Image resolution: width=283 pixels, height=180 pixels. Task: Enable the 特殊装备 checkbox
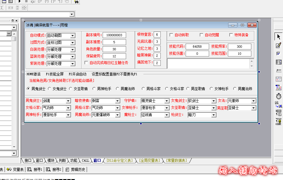pos(231,35)
